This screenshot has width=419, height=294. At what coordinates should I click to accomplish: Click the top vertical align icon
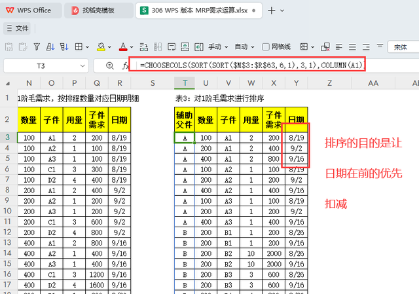point(380,46)
